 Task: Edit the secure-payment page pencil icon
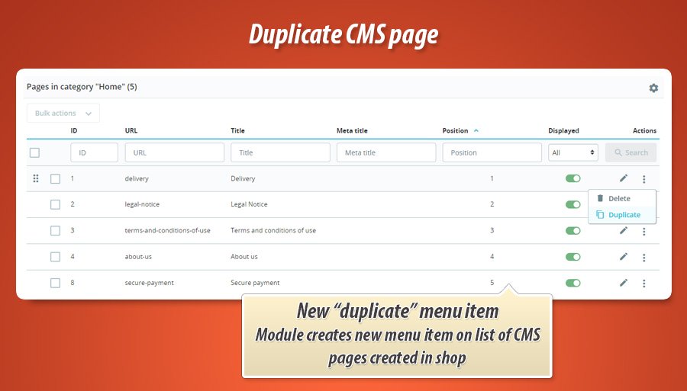point(624,283)
